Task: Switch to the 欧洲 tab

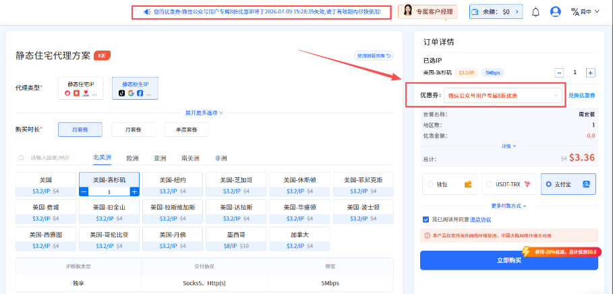Action: 133,158
